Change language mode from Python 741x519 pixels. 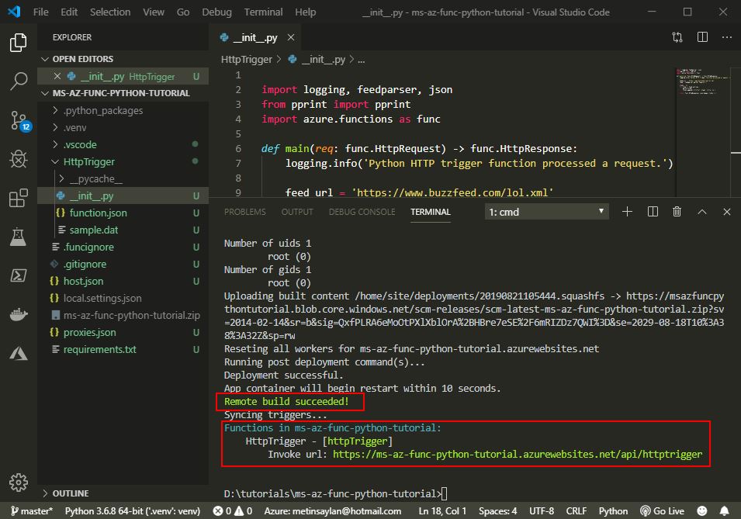(613, 511)
